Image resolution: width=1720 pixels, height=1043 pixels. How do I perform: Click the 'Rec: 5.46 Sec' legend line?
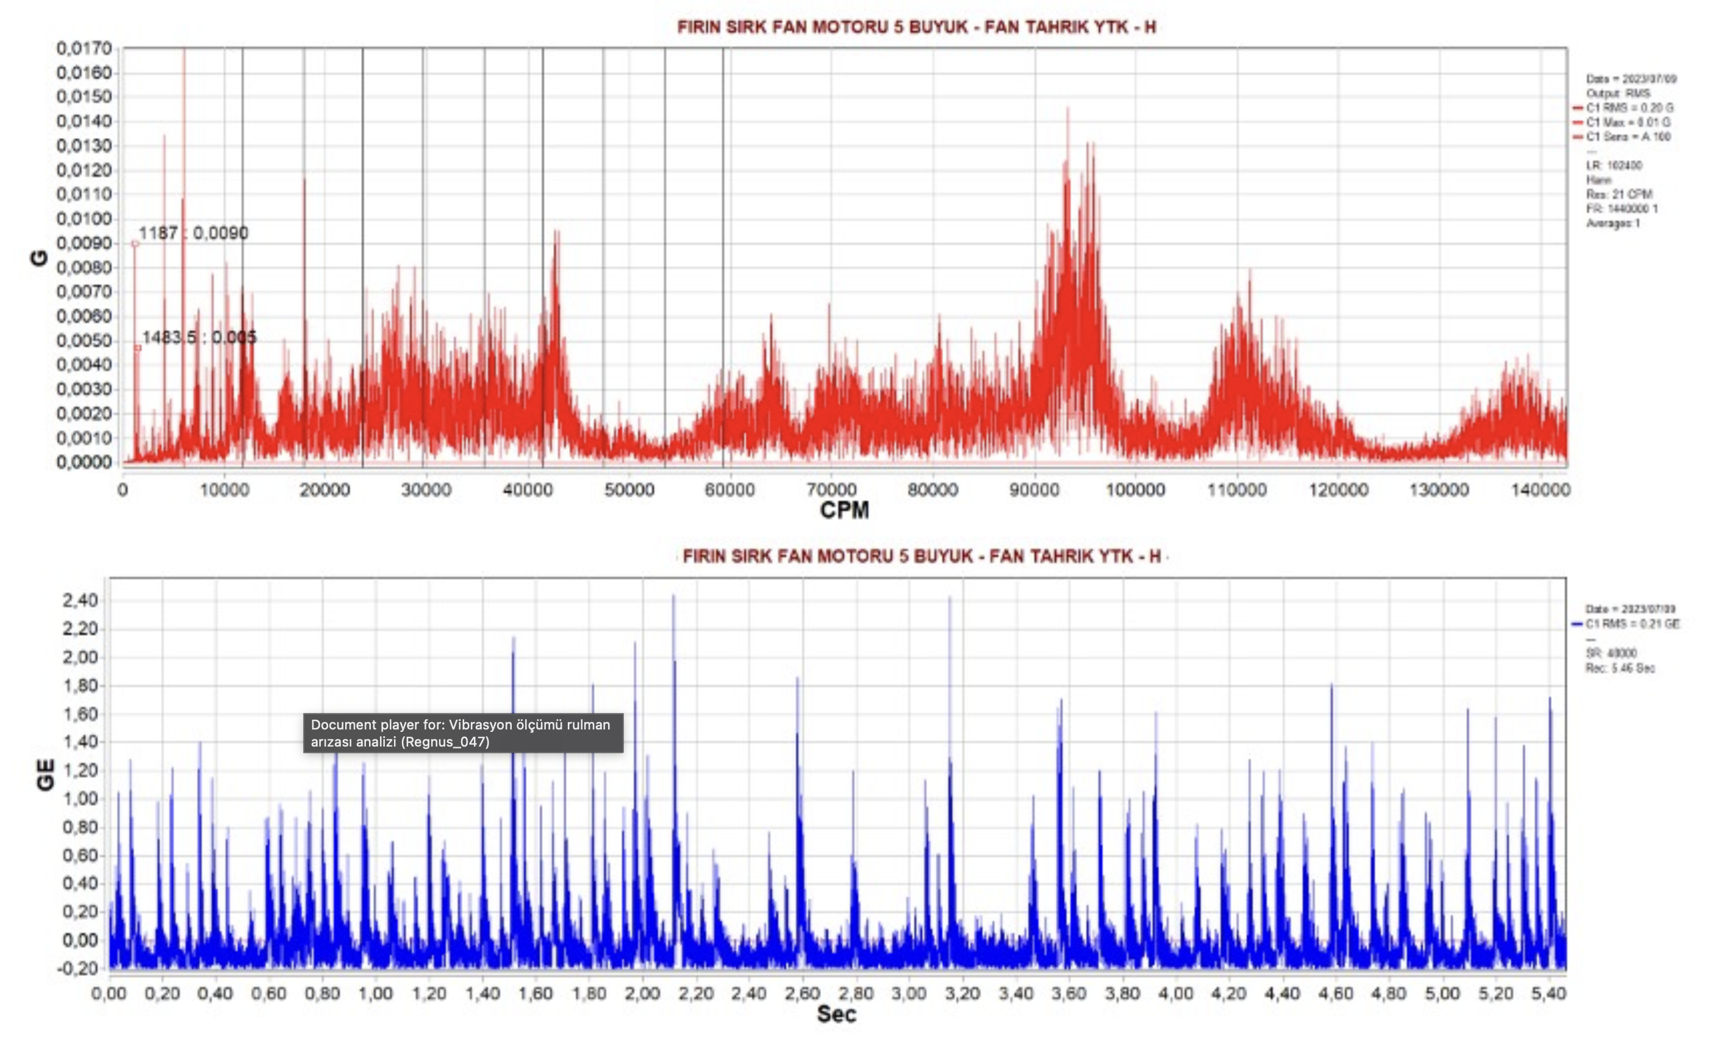pos(1620,668)
